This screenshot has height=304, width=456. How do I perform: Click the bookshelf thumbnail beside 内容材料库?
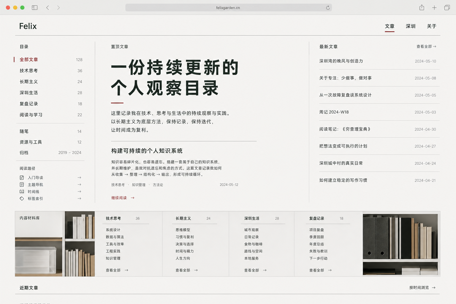(x=80, y=244)
